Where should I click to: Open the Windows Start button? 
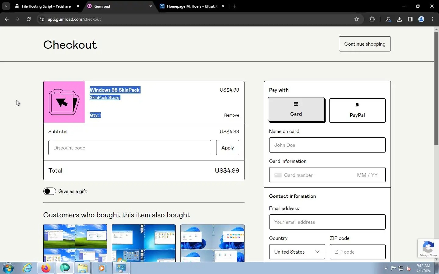coord(8,268)
